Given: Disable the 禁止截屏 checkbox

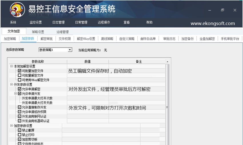Looking at the screenshot, I should pyautogui.click(x=20, y=130).
